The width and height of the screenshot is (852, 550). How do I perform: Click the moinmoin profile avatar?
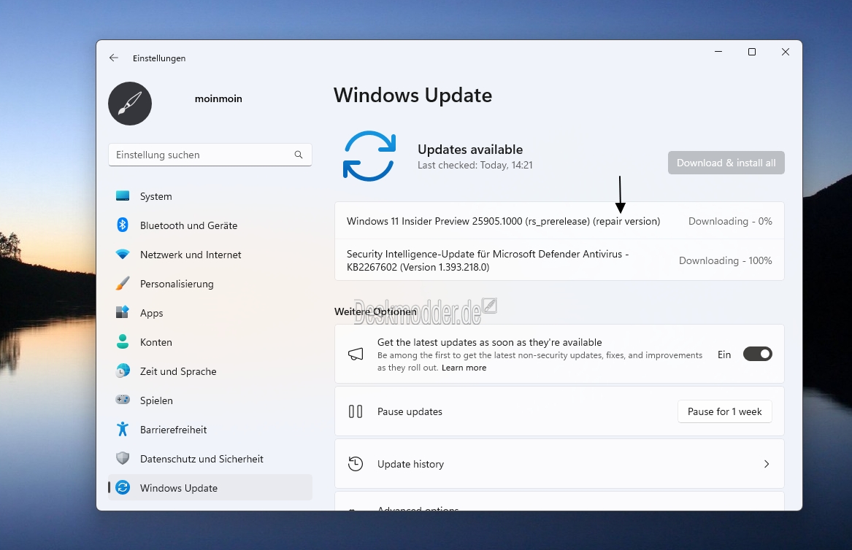130,104
